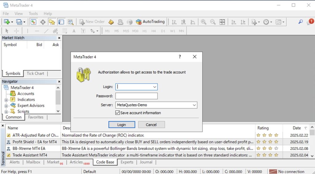Viewport: 315px width, 174px height.
Task: Select the Crosshair tool
Action: (x=17, y=31)
